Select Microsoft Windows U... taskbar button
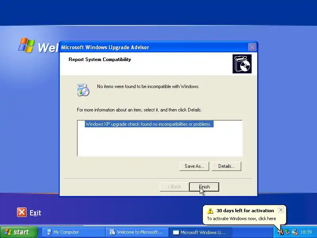 point(200,232)
